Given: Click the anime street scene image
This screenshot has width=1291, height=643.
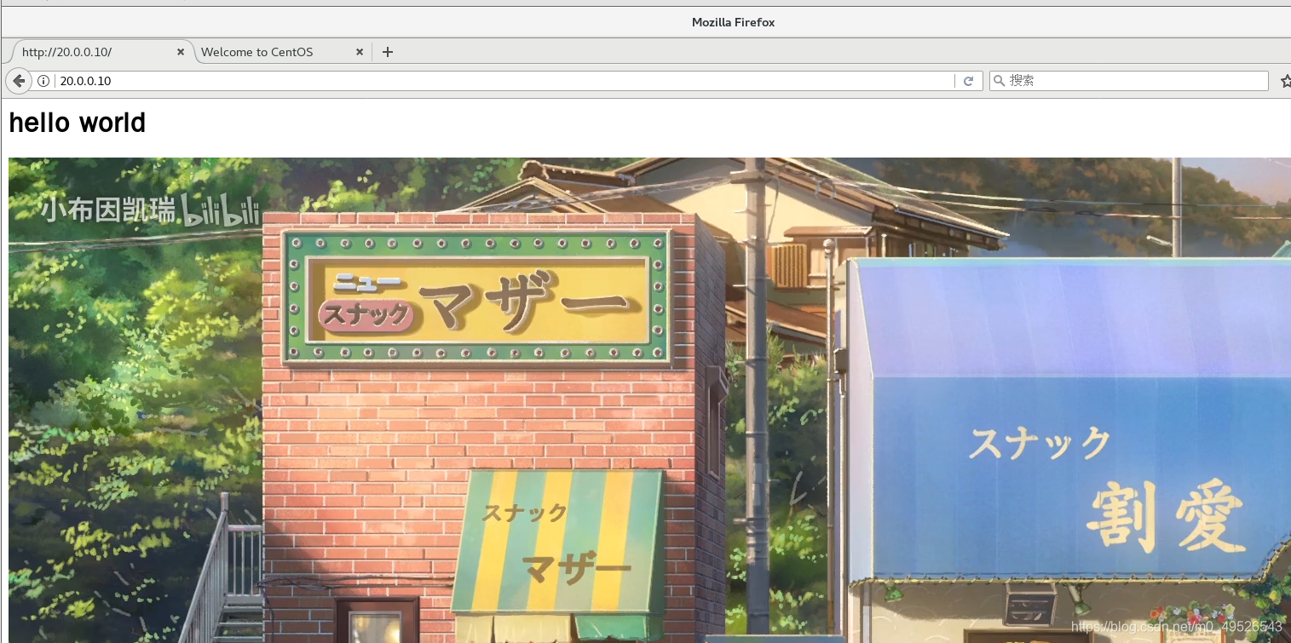Looking at the screenshot, I should [649, 400].
